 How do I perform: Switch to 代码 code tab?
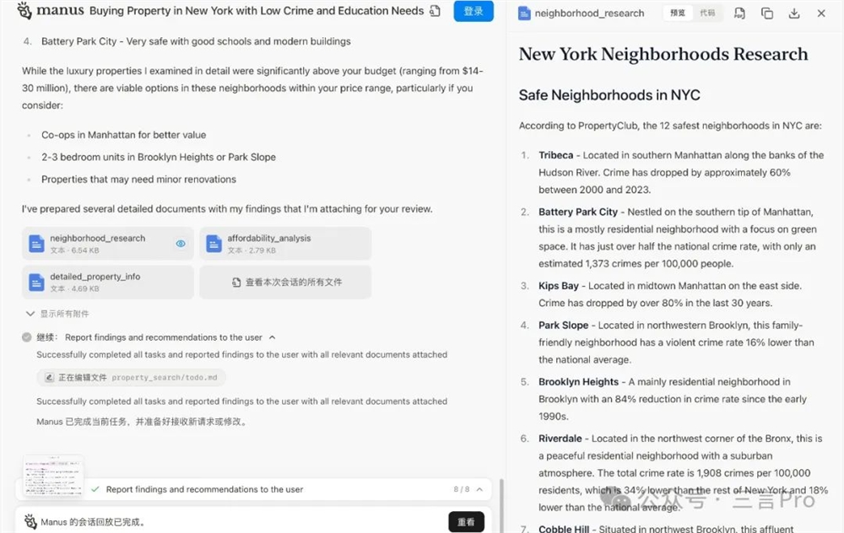707,13
